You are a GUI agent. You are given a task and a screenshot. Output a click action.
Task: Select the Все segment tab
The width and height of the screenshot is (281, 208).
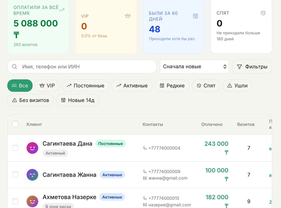click(20, 86)
